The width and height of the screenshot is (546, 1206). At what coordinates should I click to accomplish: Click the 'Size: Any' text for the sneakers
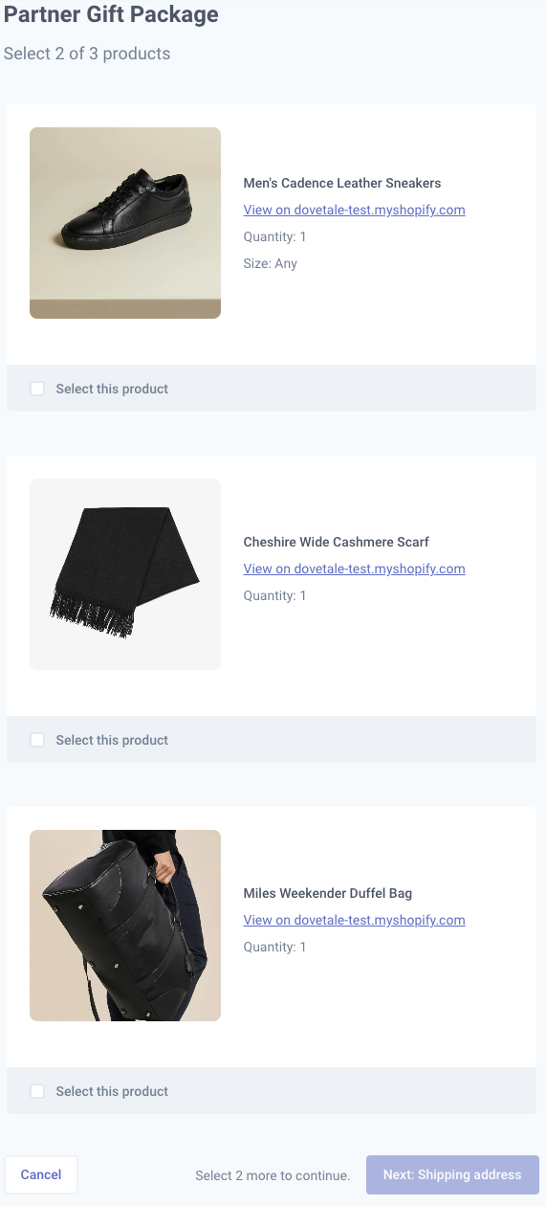point(271,263)
